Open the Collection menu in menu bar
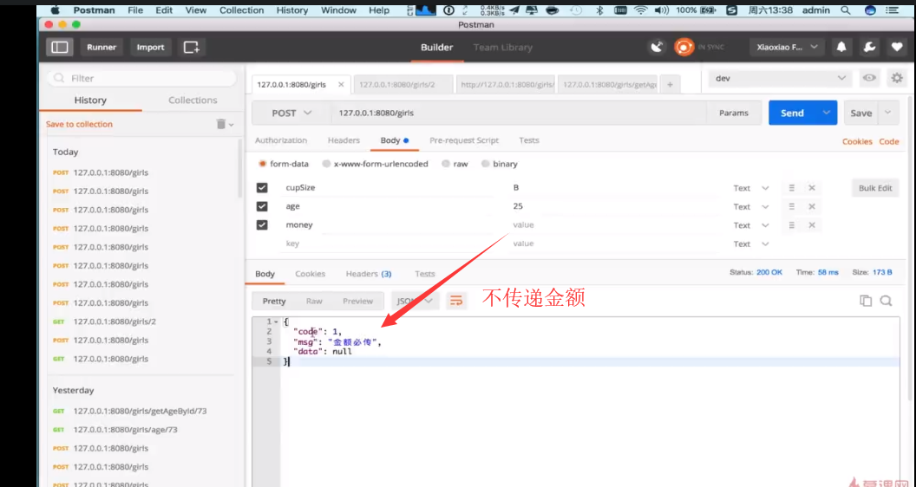916x487 pixels. (x=242, y=10)
